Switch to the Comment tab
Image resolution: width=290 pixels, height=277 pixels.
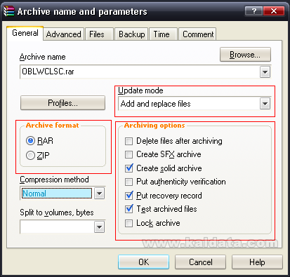click(198, 34)
